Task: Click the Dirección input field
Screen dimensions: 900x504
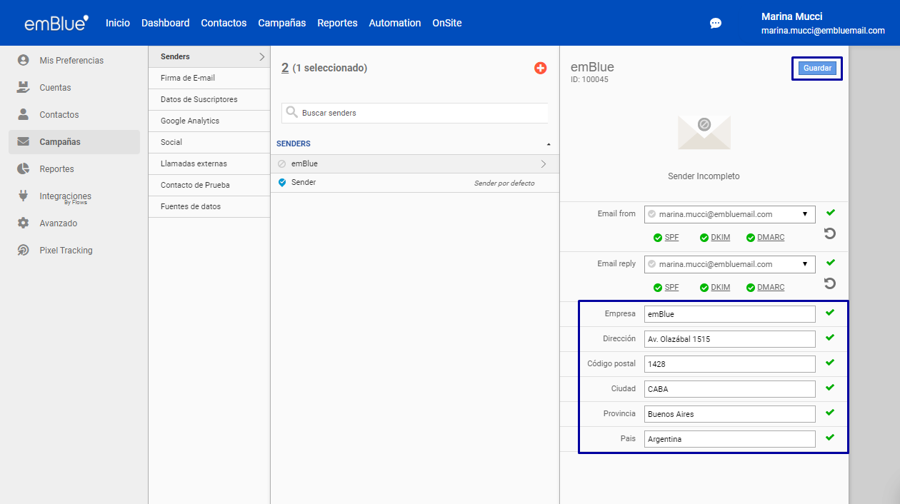Action: [729, 339]
